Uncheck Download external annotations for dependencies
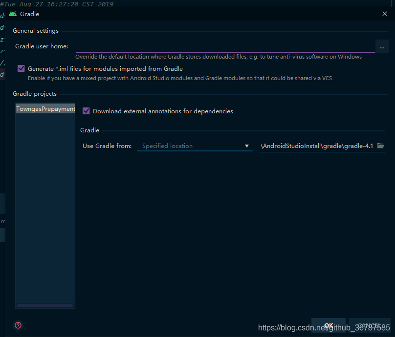The width and height of the screenshot is (395, 337). coord(86,111)
